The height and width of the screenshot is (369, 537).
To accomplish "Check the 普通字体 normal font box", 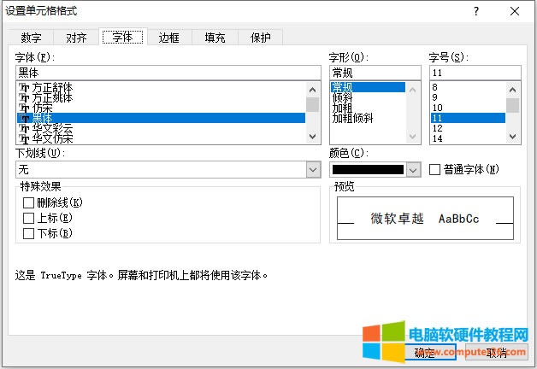I will pos(434,169).
